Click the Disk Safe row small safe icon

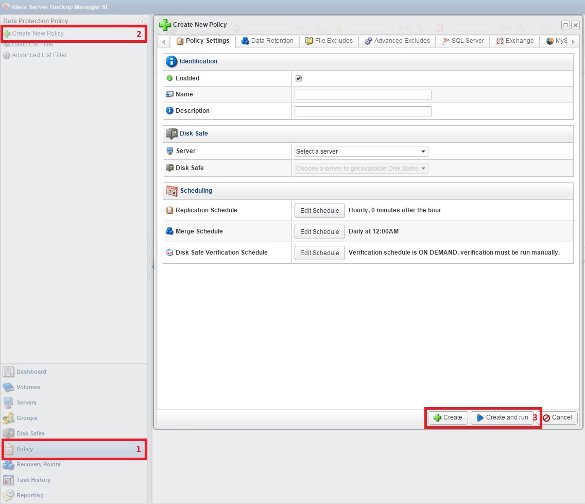click(x=170, y=167)
